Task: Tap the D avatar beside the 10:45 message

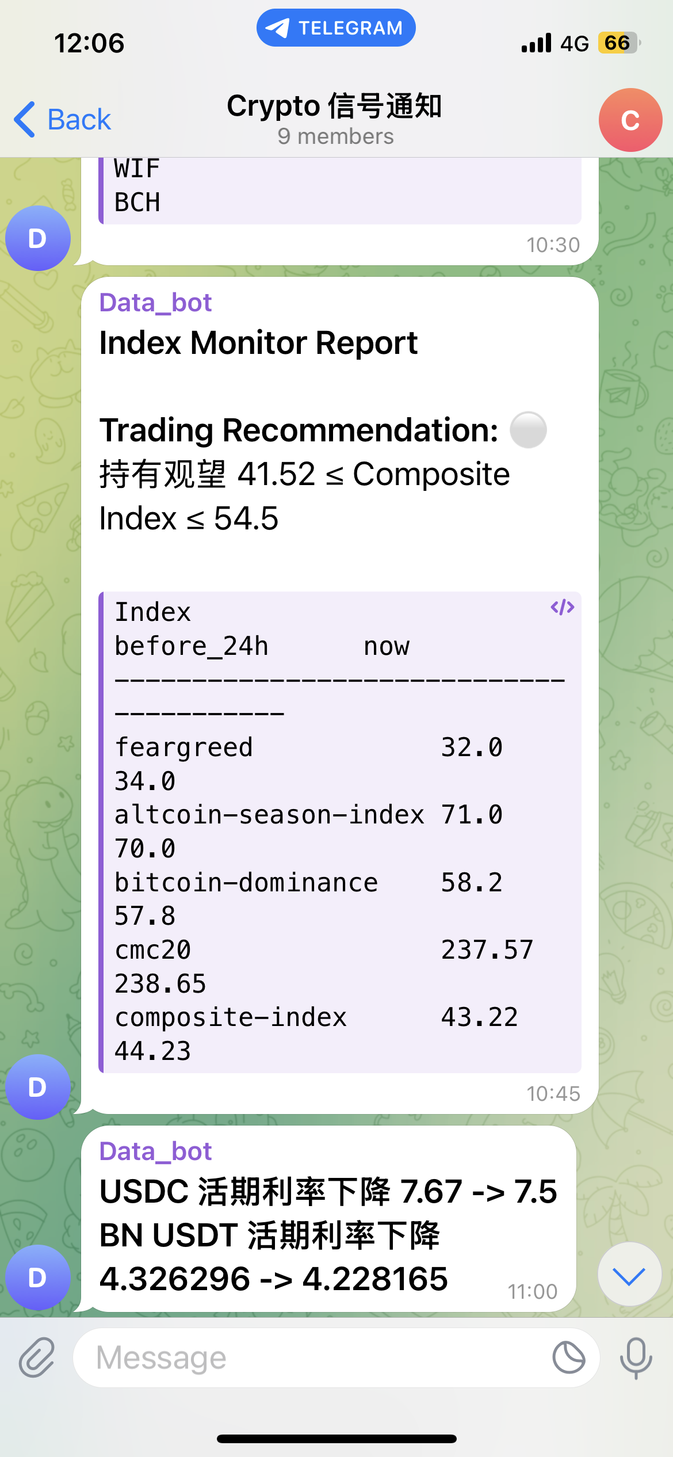Action: tap(37, 1086)
